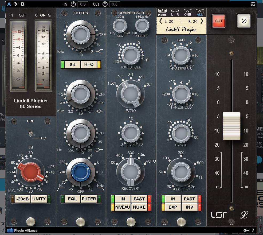Image resolution: width=263 pixels, height=235 pixels.
Task: Click the gate THRESHOLD knob
Action: [x=181, y=94]
